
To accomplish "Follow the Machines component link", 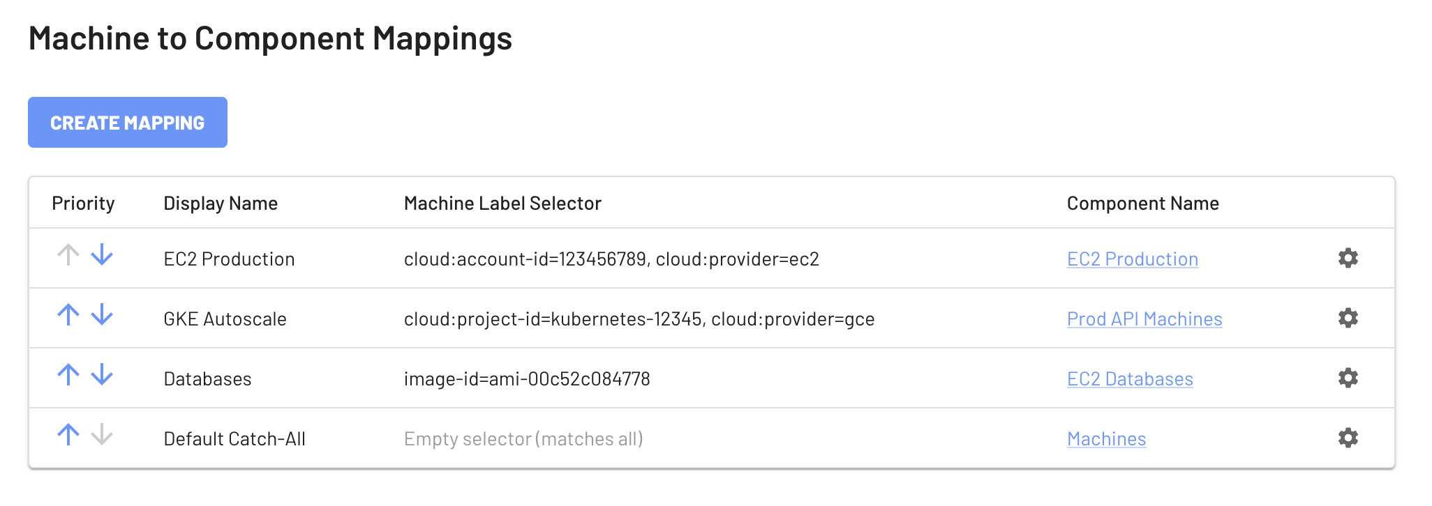I will (1106, 439).
